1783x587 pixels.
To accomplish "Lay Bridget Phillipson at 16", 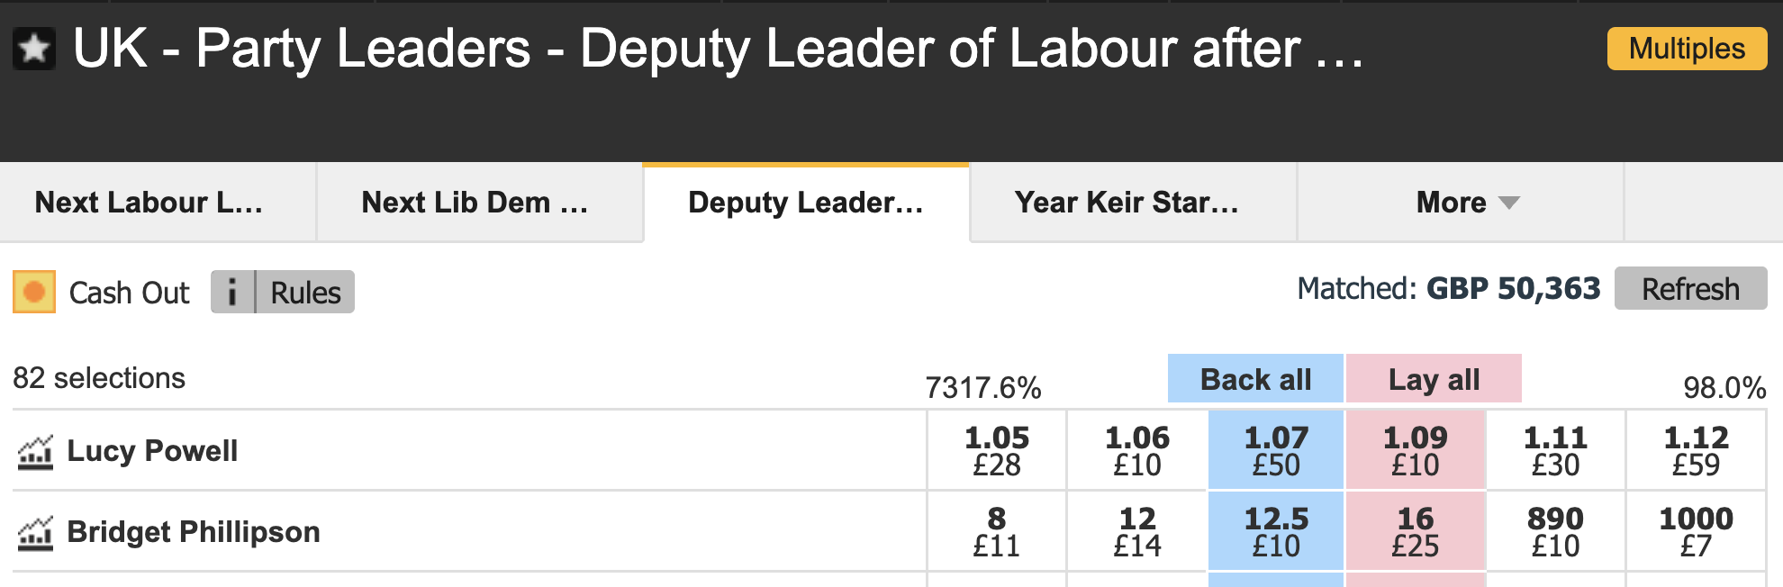I will point(1415,532).
